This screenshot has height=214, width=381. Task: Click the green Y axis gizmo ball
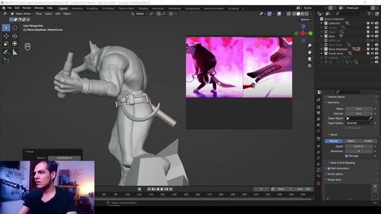(310, 33)
